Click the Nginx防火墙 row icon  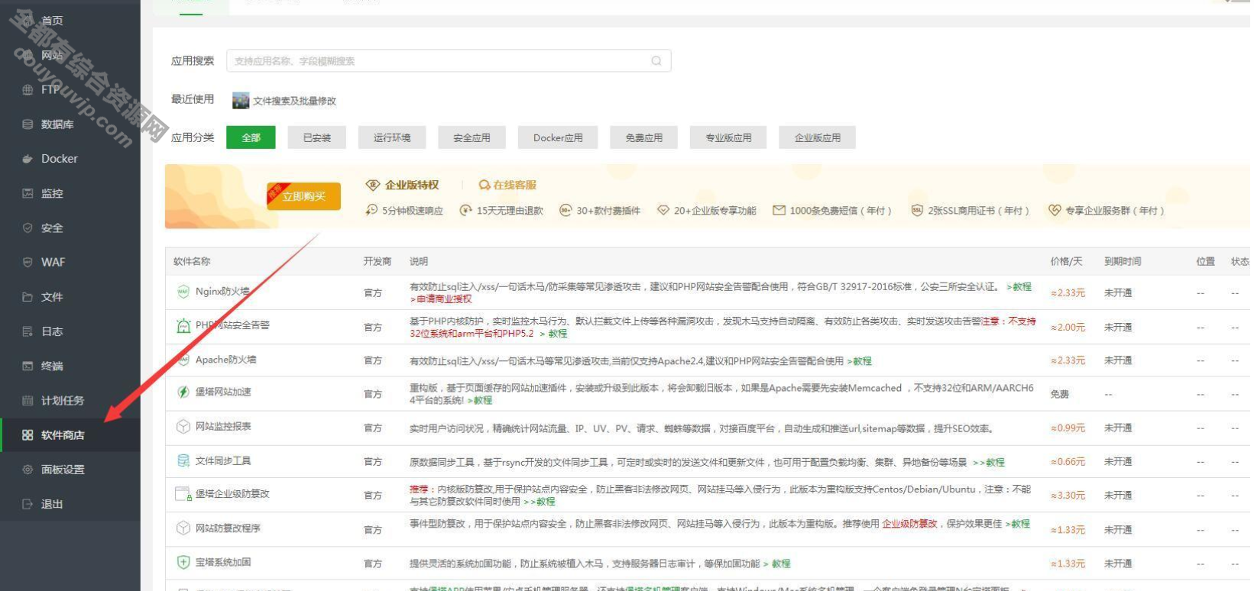tap(183, 291)
